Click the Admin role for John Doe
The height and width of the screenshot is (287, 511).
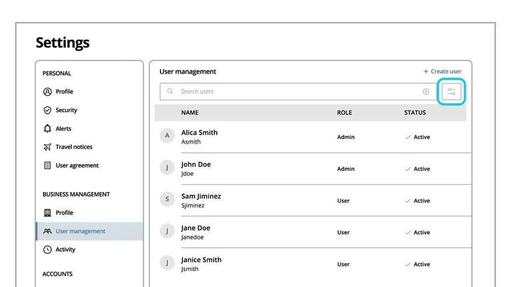(x=346, y=169)
